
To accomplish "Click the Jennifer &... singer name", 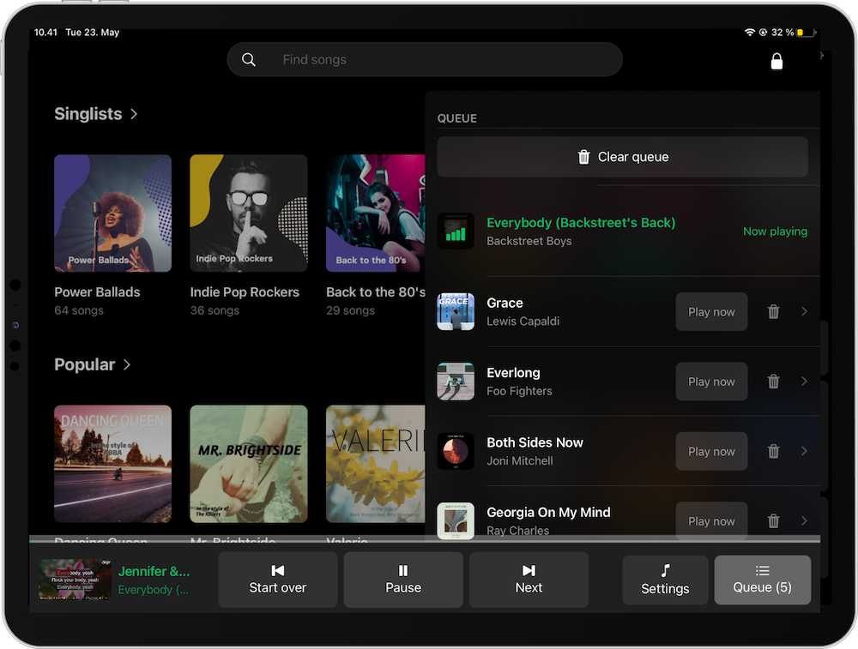I will (154, 571).
